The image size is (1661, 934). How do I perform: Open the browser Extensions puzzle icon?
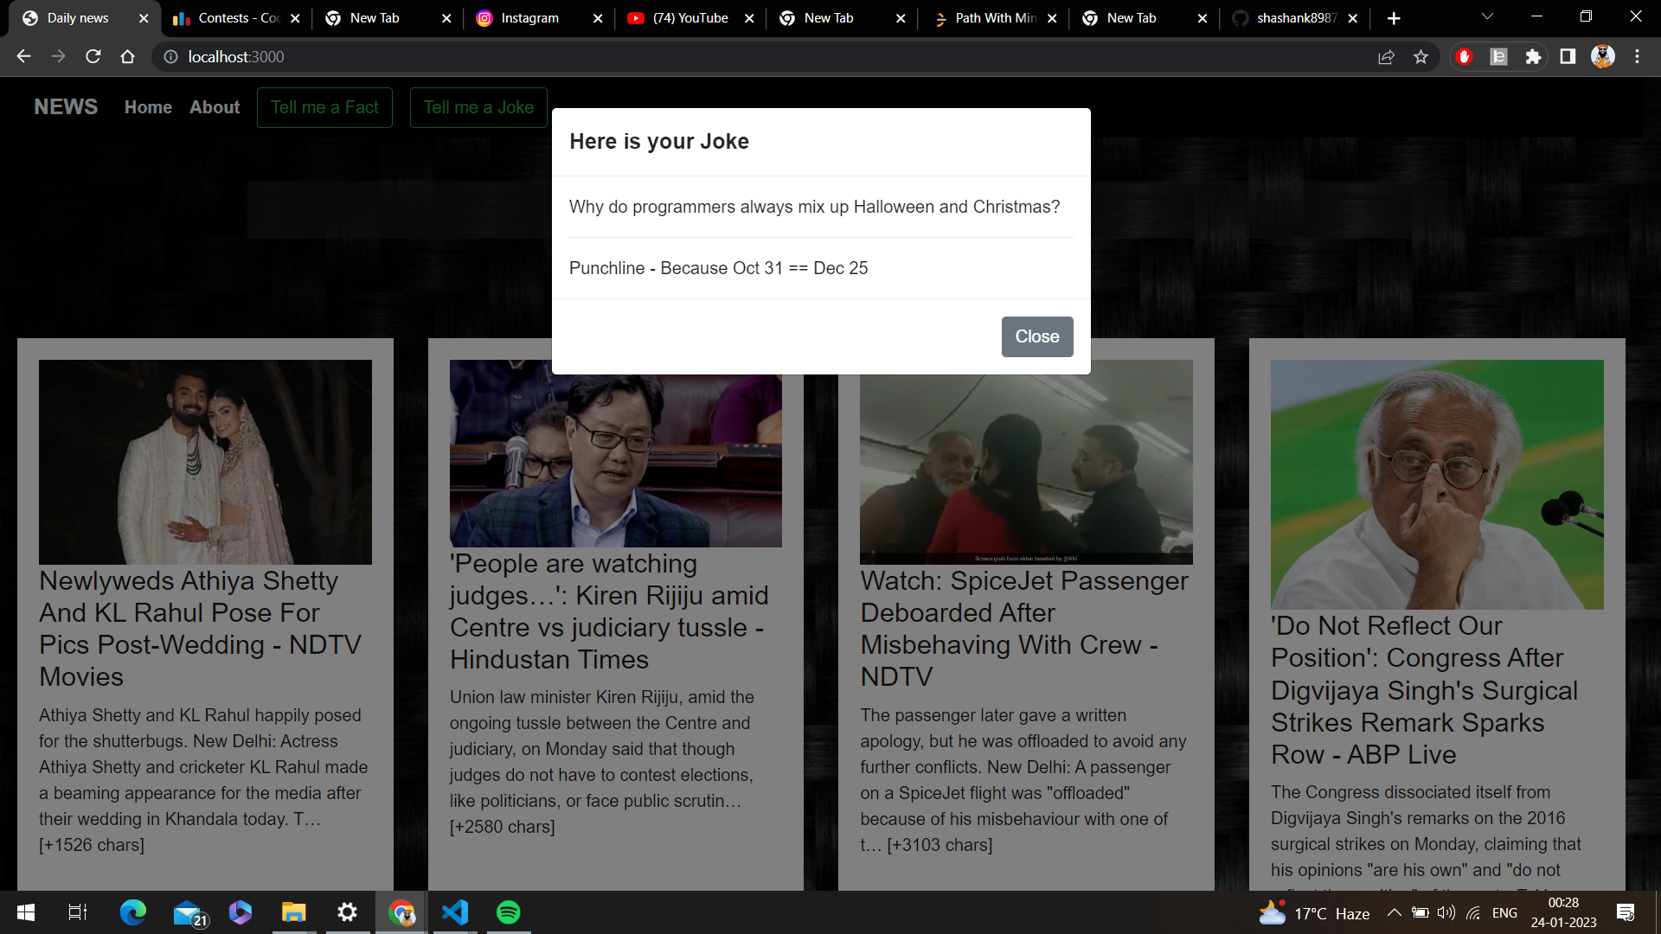click(x=1533, y=56)
